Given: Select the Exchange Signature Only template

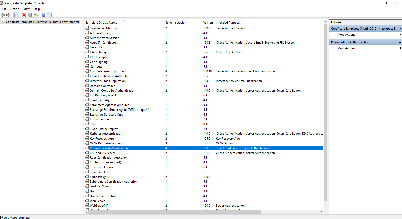Looking at the screenshot, I should 106,115.
